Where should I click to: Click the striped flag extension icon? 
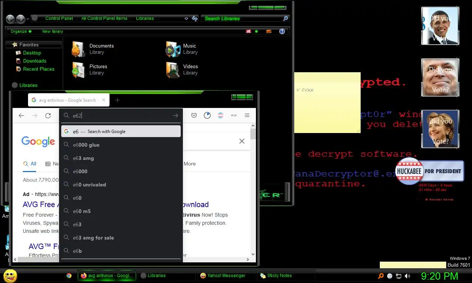[x=221, y=115]
